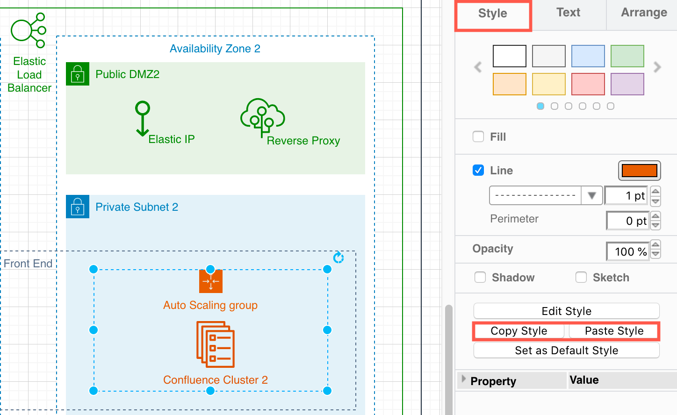This screenshot has width=677, height=415.
Task: Open the Text tab
Action: [x=568, y=13]
